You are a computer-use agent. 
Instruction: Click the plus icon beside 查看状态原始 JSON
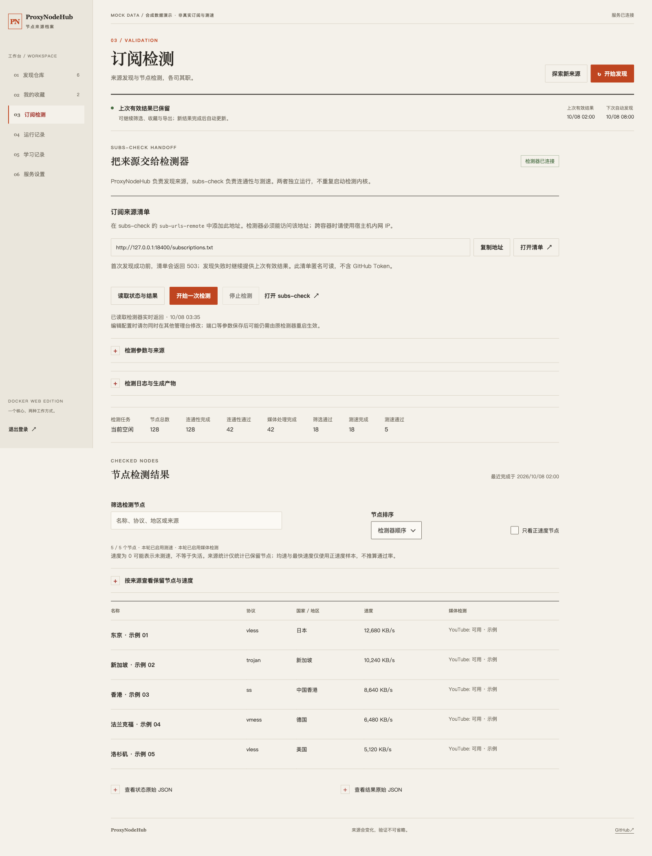[115, 790]
